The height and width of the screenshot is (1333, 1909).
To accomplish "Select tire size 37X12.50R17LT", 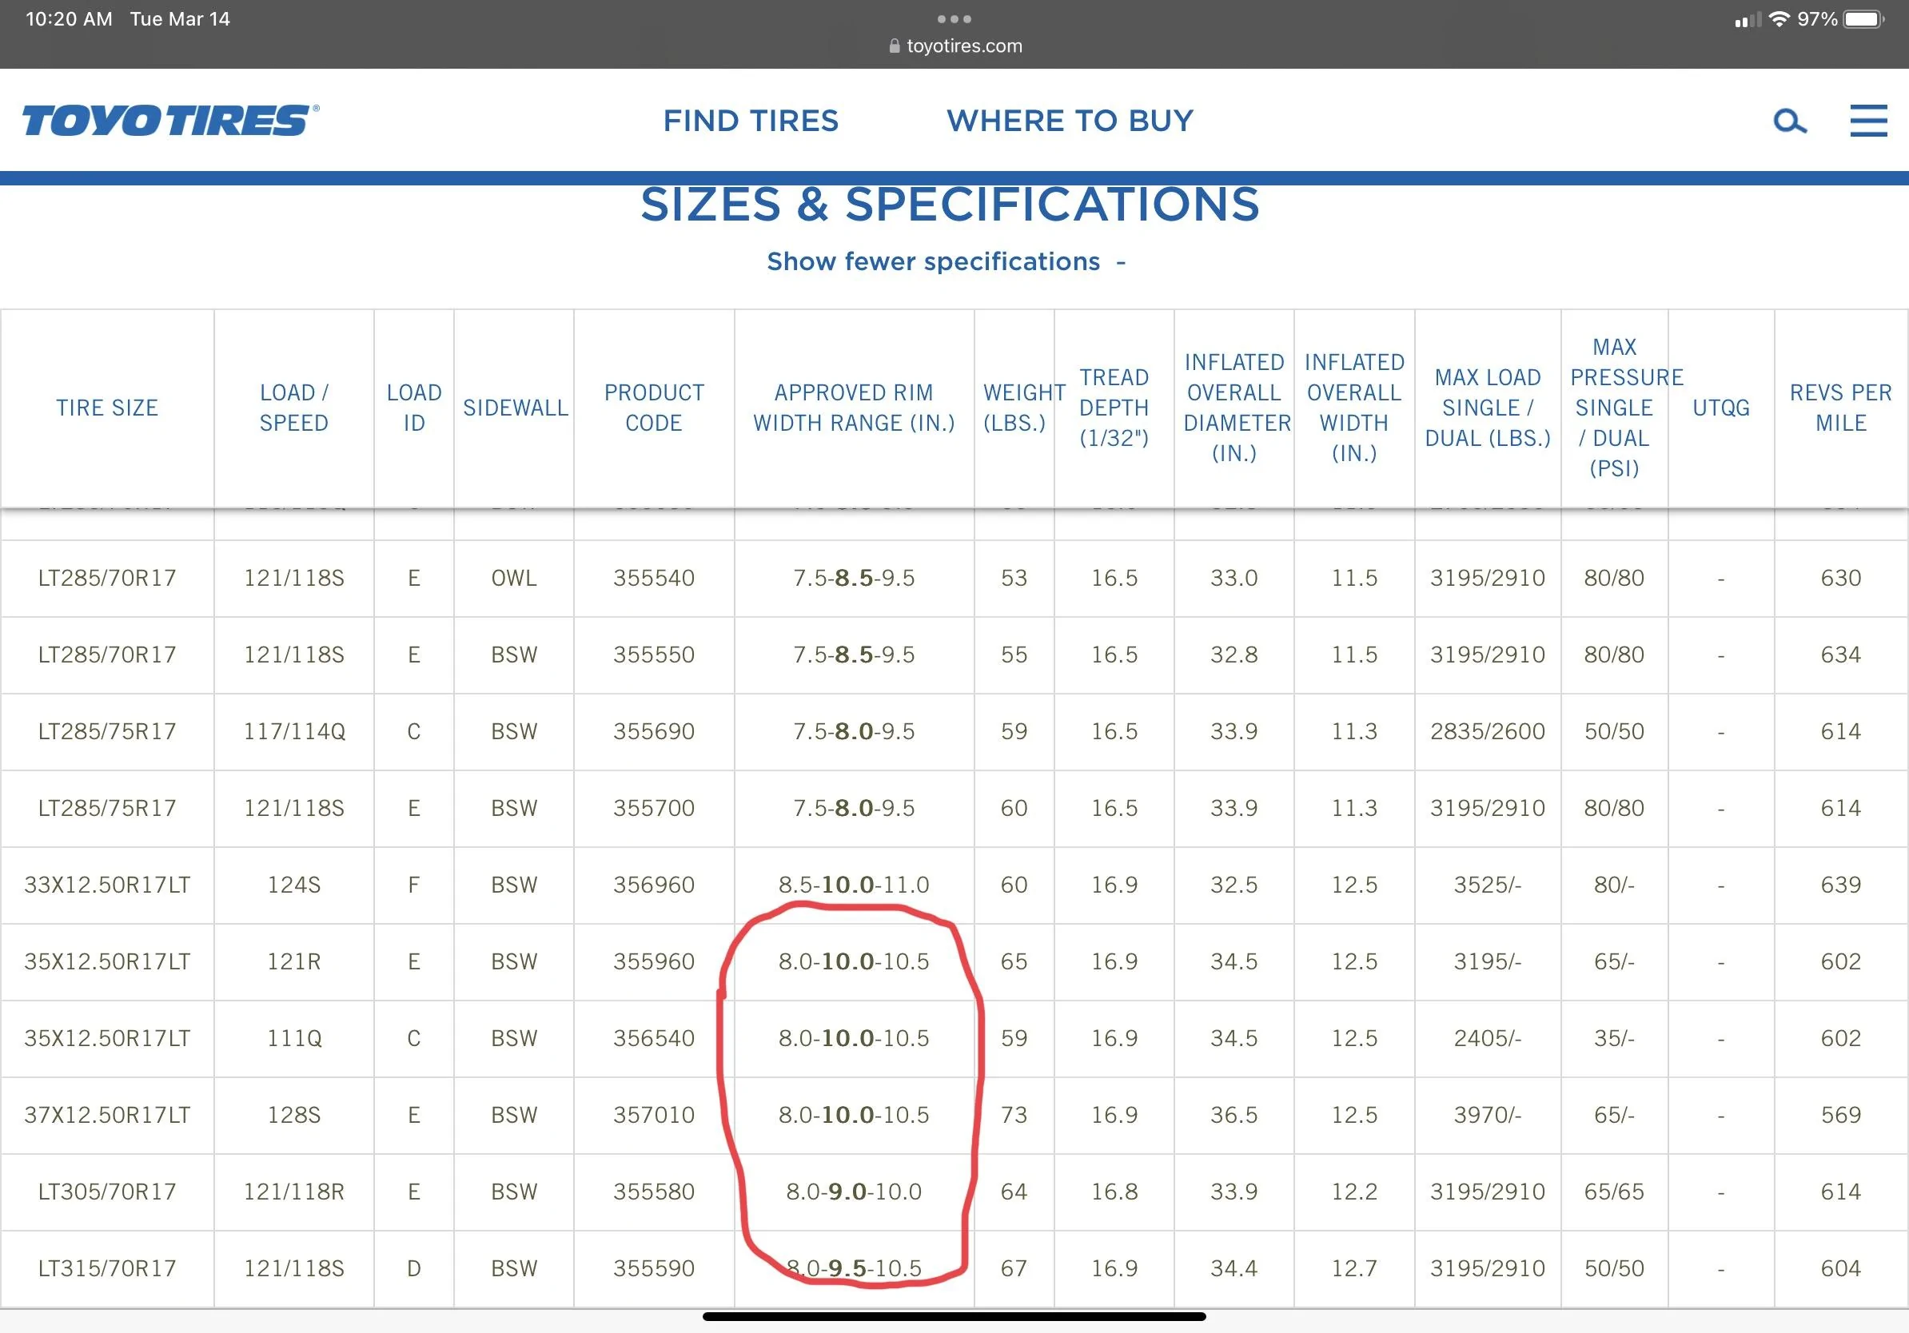I will pyautogui.click(x=107, y=1116).
